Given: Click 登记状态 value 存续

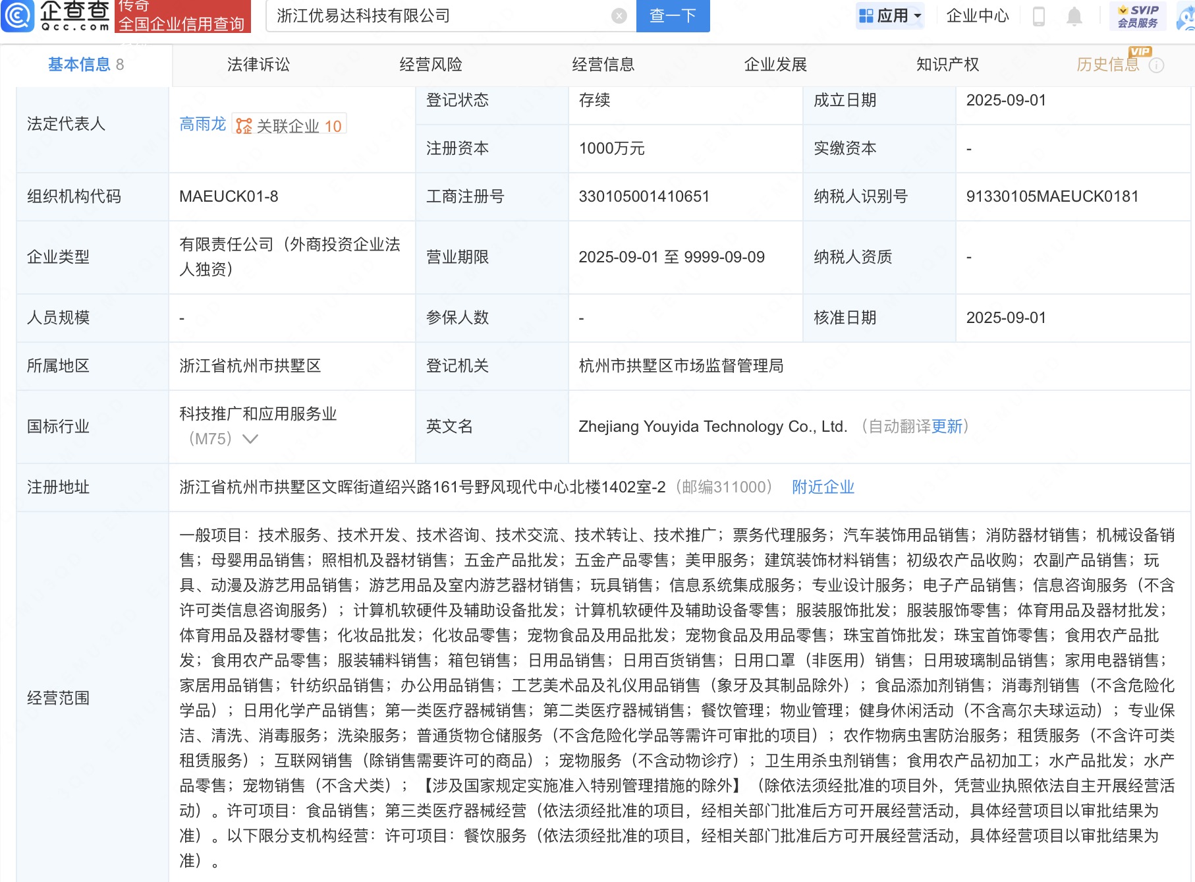Looking at the screenshot, I should (594, 100).
